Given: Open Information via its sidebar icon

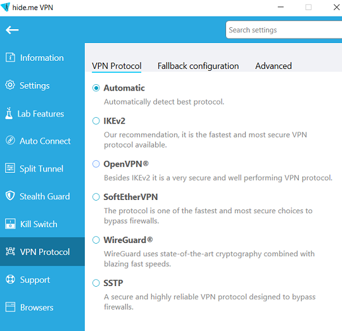Looking at the screenshot, I should 10,58.
